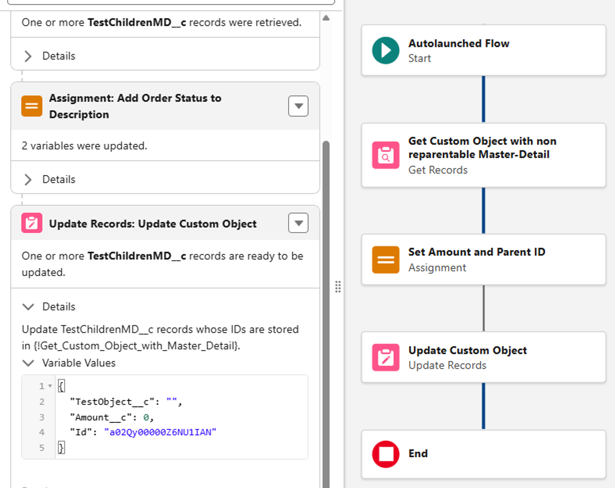Expand Details under TestChildrenMD__c records retrieved

28,56
